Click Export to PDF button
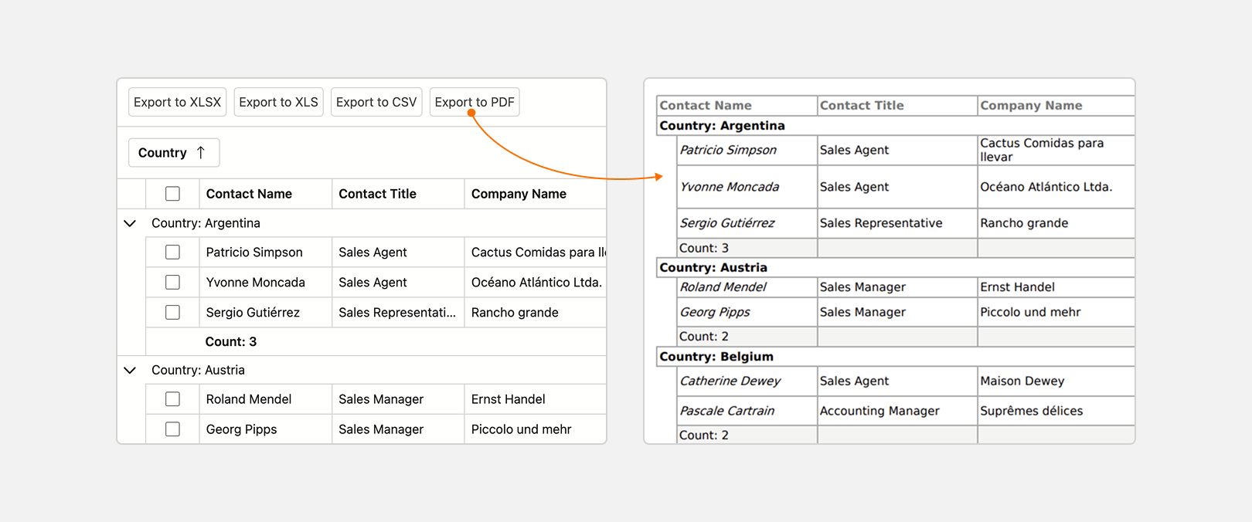This screenshot has height=522, width=1252. (x=475, y=102)
